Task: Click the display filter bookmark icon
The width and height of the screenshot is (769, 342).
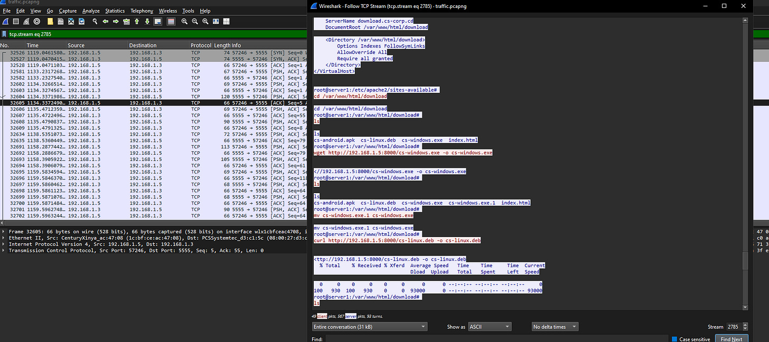Action: 5,34
